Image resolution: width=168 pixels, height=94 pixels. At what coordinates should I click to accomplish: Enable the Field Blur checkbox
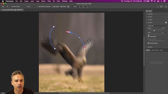click(x=166, y=14)
